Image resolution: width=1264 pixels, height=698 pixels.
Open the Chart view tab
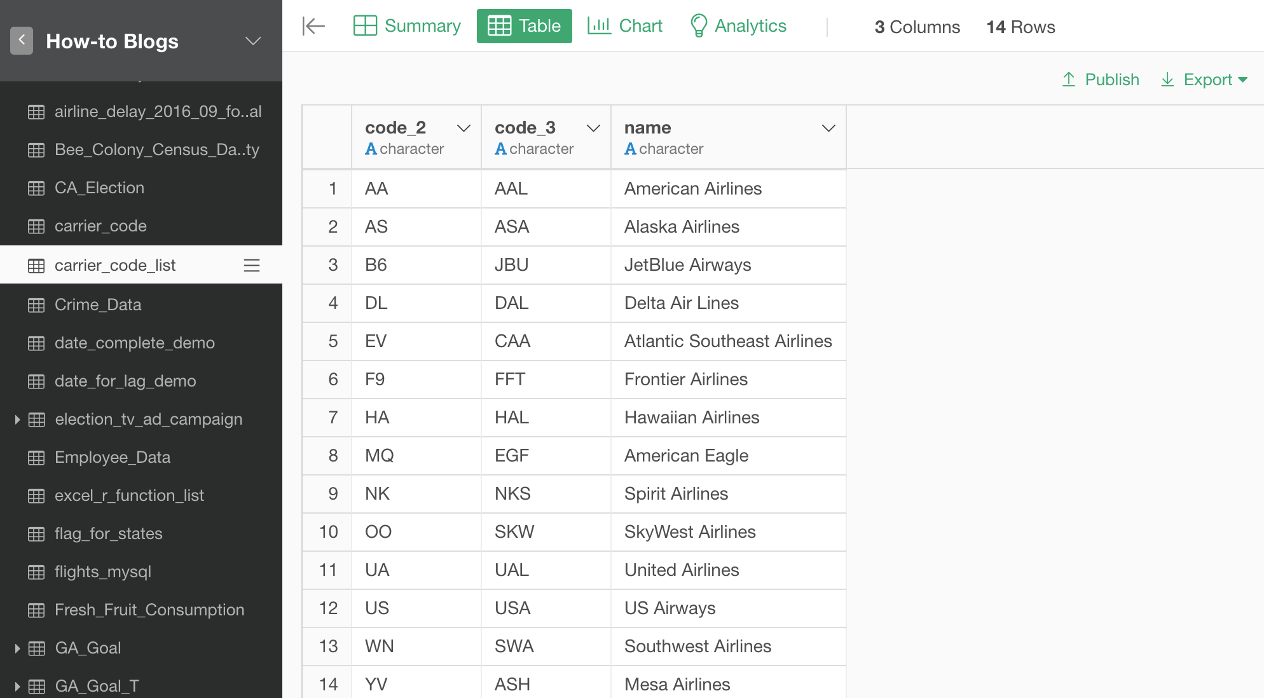[x=625, y=26]
